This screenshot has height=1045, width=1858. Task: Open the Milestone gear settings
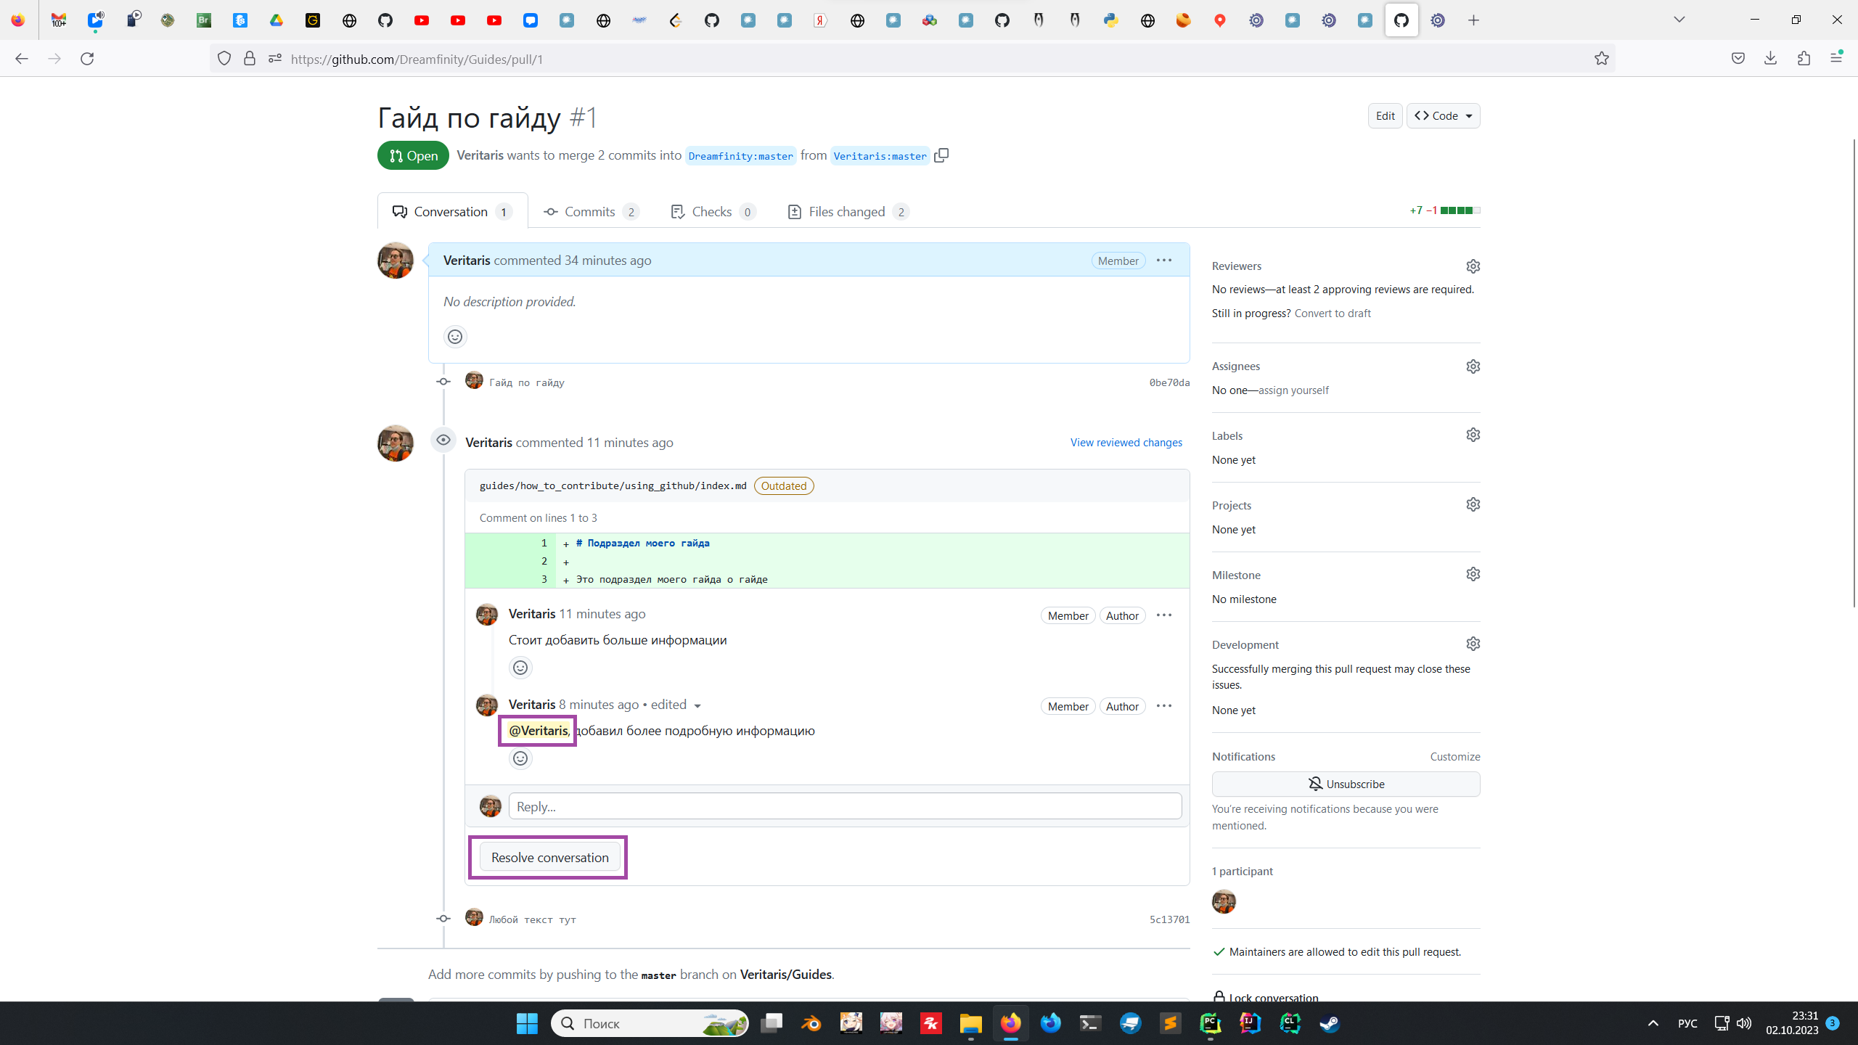tap(1473, 574)
